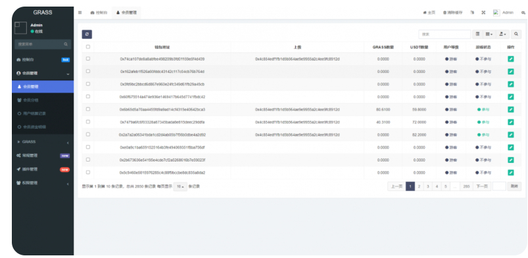Tick the checkbox for wallet 0x7479a6fc6f03
The height and width of the screenshot is (258, 528).
click(x=88, y=121)
